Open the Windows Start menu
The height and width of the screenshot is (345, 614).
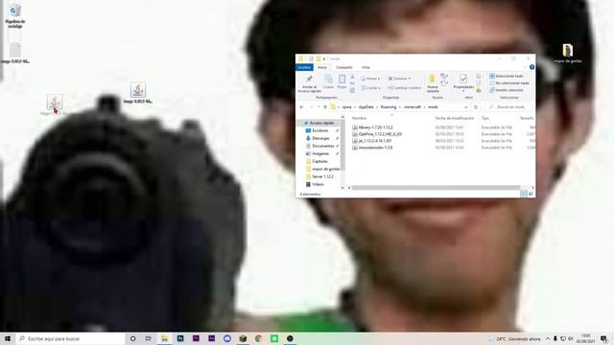8,338
